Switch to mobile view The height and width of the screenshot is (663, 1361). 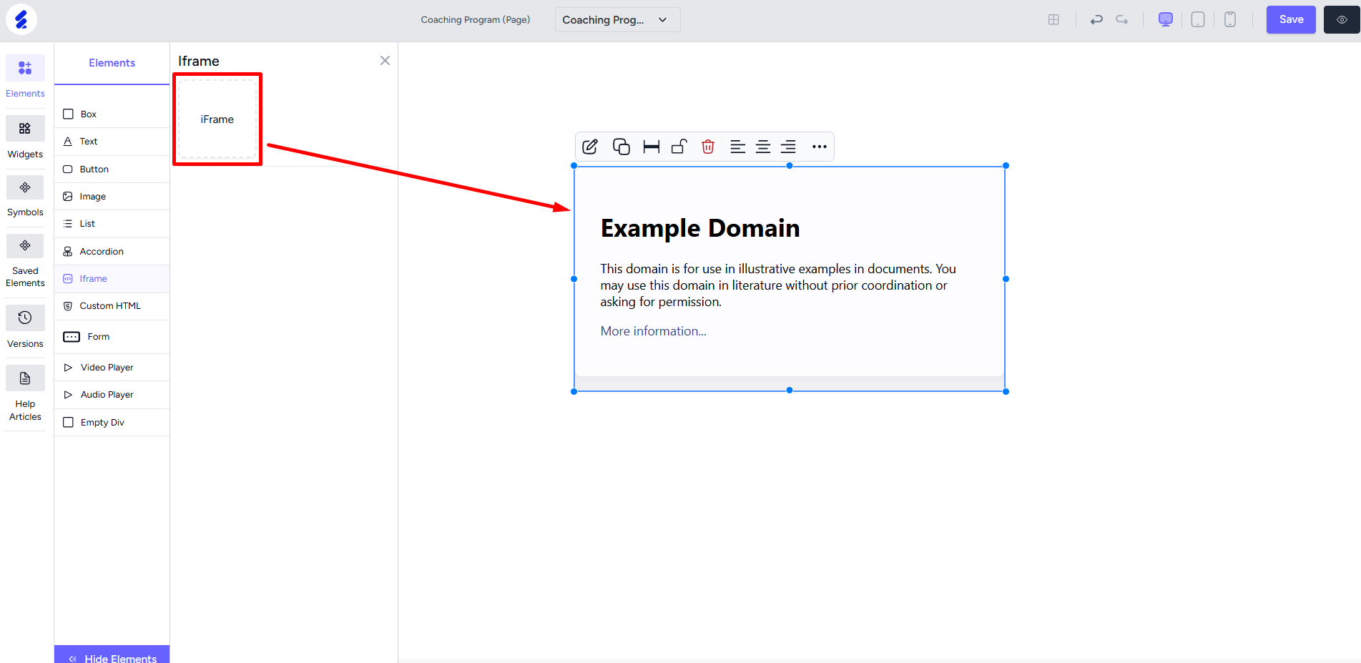1230,20
